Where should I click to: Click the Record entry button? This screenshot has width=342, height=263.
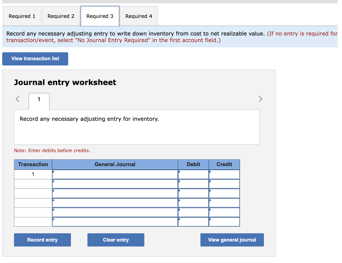42,240
